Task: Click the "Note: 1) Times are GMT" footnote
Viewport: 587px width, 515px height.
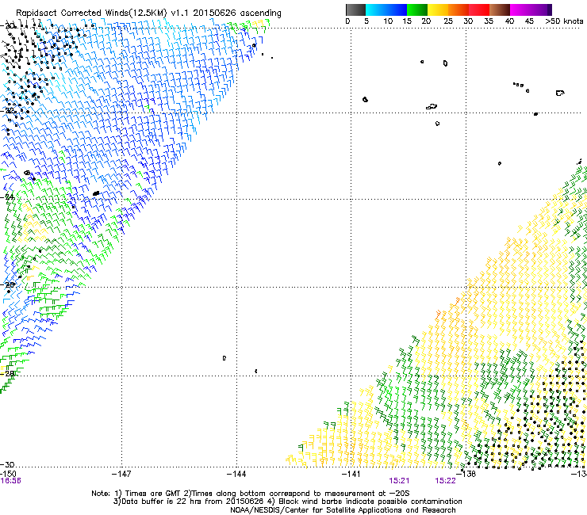Action: pos(136,494)
